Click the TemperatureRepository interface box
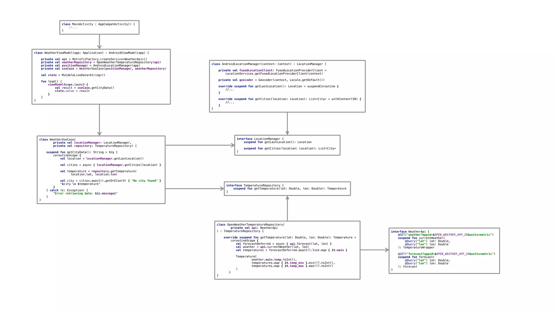 tap(287, 188)
